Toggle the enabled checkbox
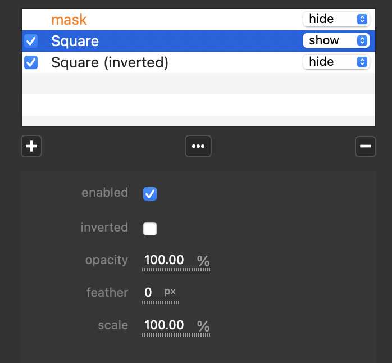 150,194
